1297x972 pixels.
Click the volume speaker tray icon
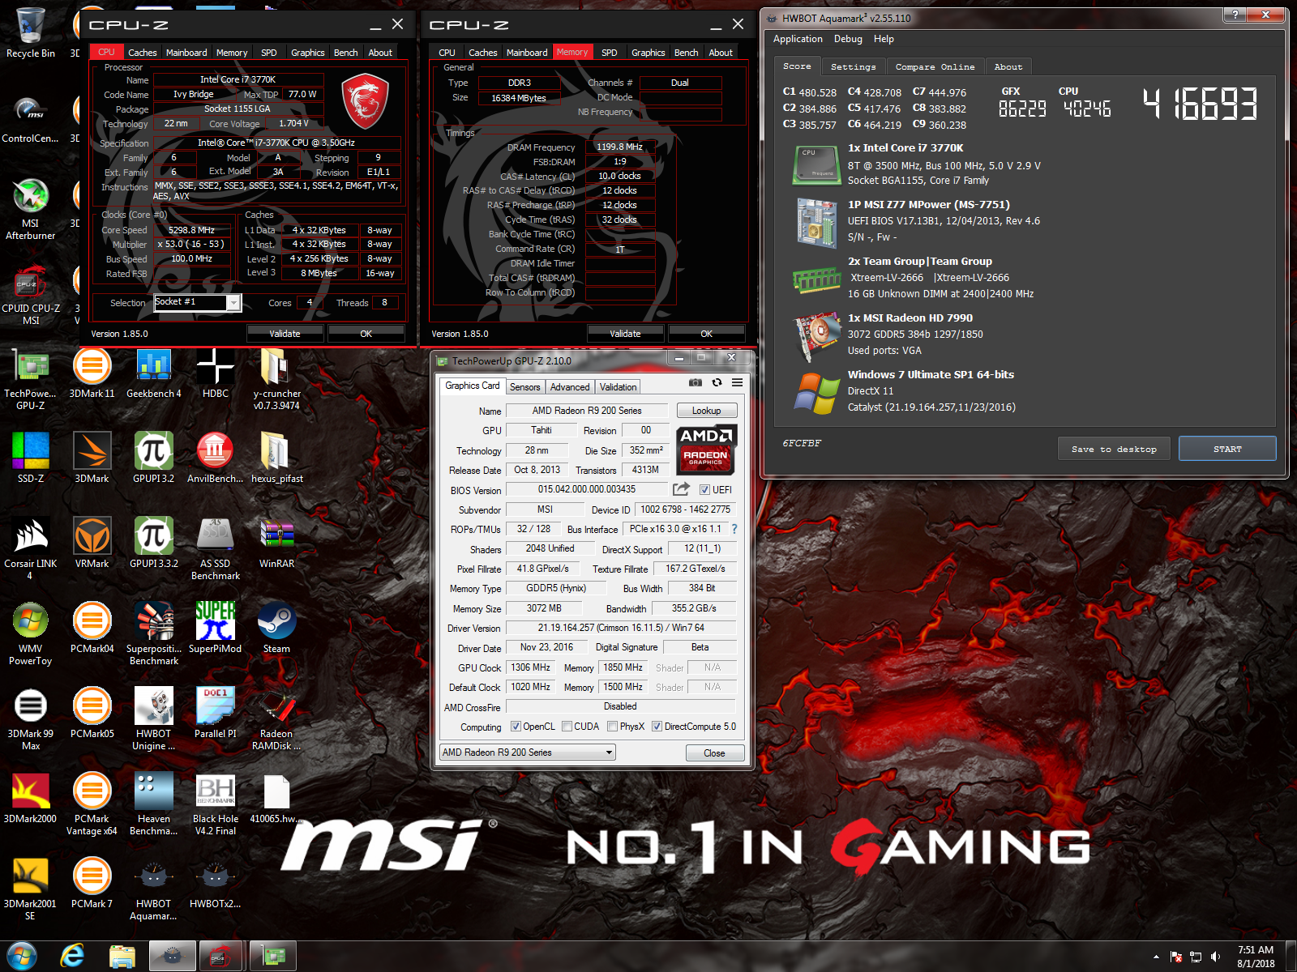tap(1215, 957)
